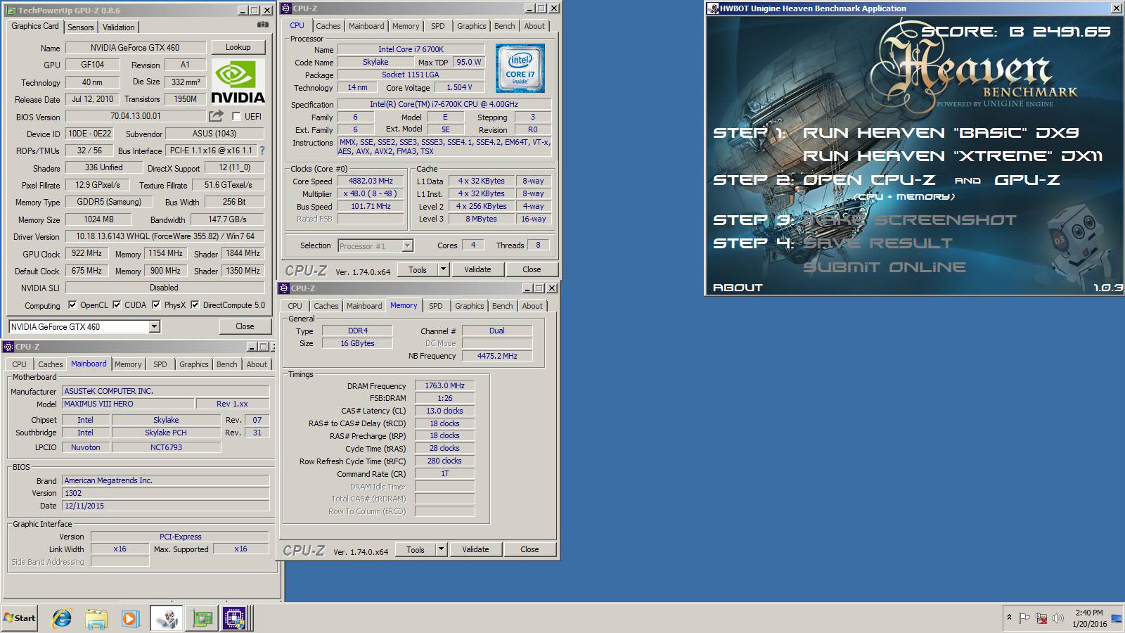Click title bar icon of CPU-Z Memory window
This screenshot has height=633, width=1125.
(285, 288)
